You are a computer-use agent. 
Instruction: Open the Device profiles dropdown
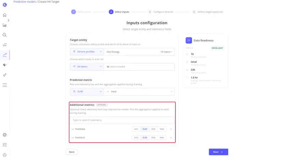(x=87, y=52)
